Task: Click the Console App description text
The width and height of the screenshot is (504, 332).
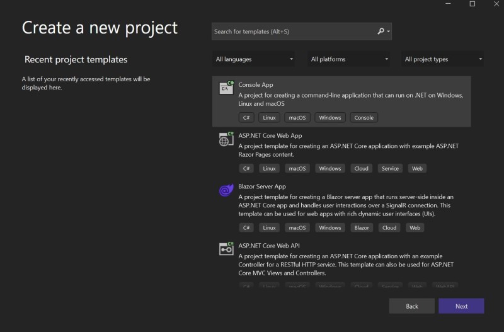Action: (351, 100)
